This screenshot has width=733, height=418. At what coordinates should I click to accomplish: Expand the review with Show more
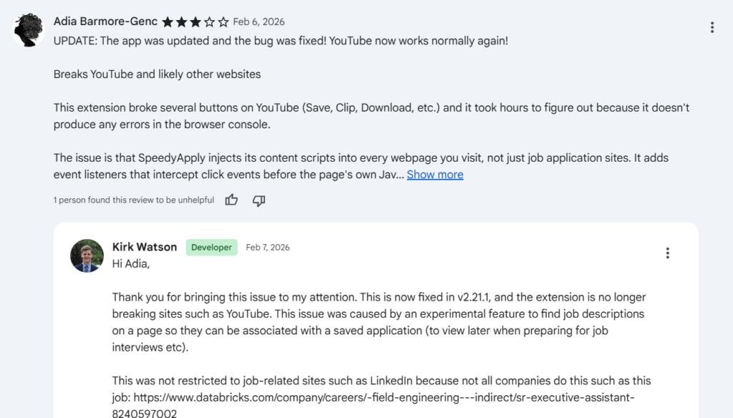(435, 174)
